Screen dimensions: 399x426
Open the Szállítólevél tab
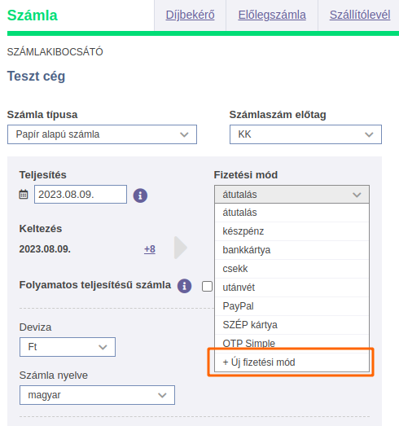pos(360,15)
